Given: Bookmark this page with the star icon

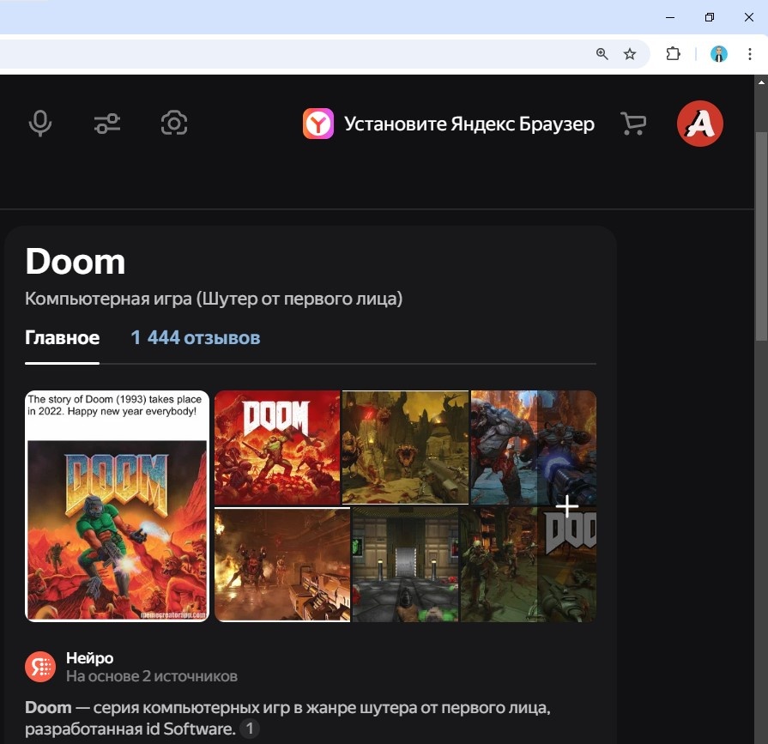Looking at the screenshot, I should click(x=630, y=54).
